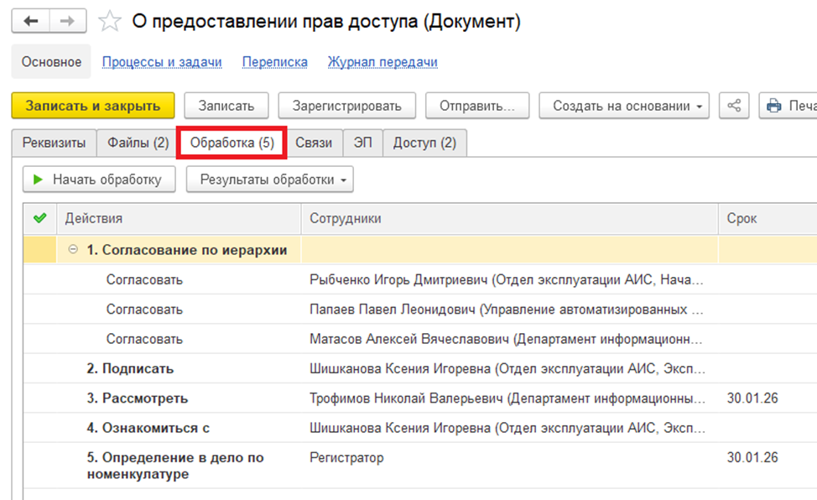Open the Создать на основании dropdown
This screenshot has width=817, height=500.
[x=623, y=106]
